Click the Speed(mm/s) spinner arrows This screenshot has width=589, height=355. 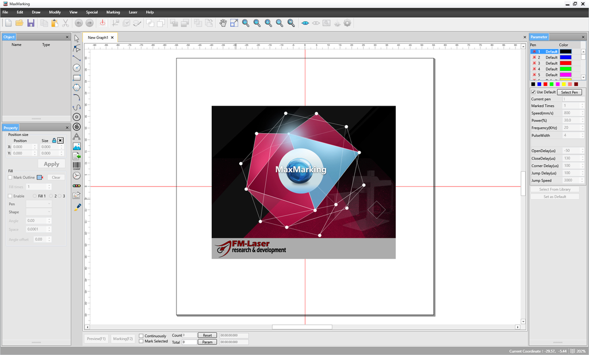pos(582,113)
